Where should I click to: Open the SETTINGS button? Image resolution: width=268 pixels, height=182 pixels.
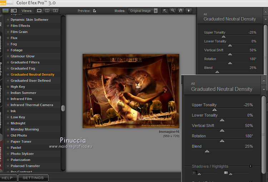point(33,178)
